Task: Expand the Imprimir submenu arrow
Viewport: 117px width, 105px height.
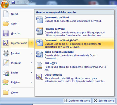Action: point(31,53)
